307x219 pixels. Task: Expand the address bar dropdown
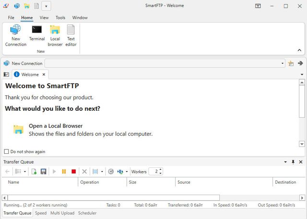click(x=283, y=63)
